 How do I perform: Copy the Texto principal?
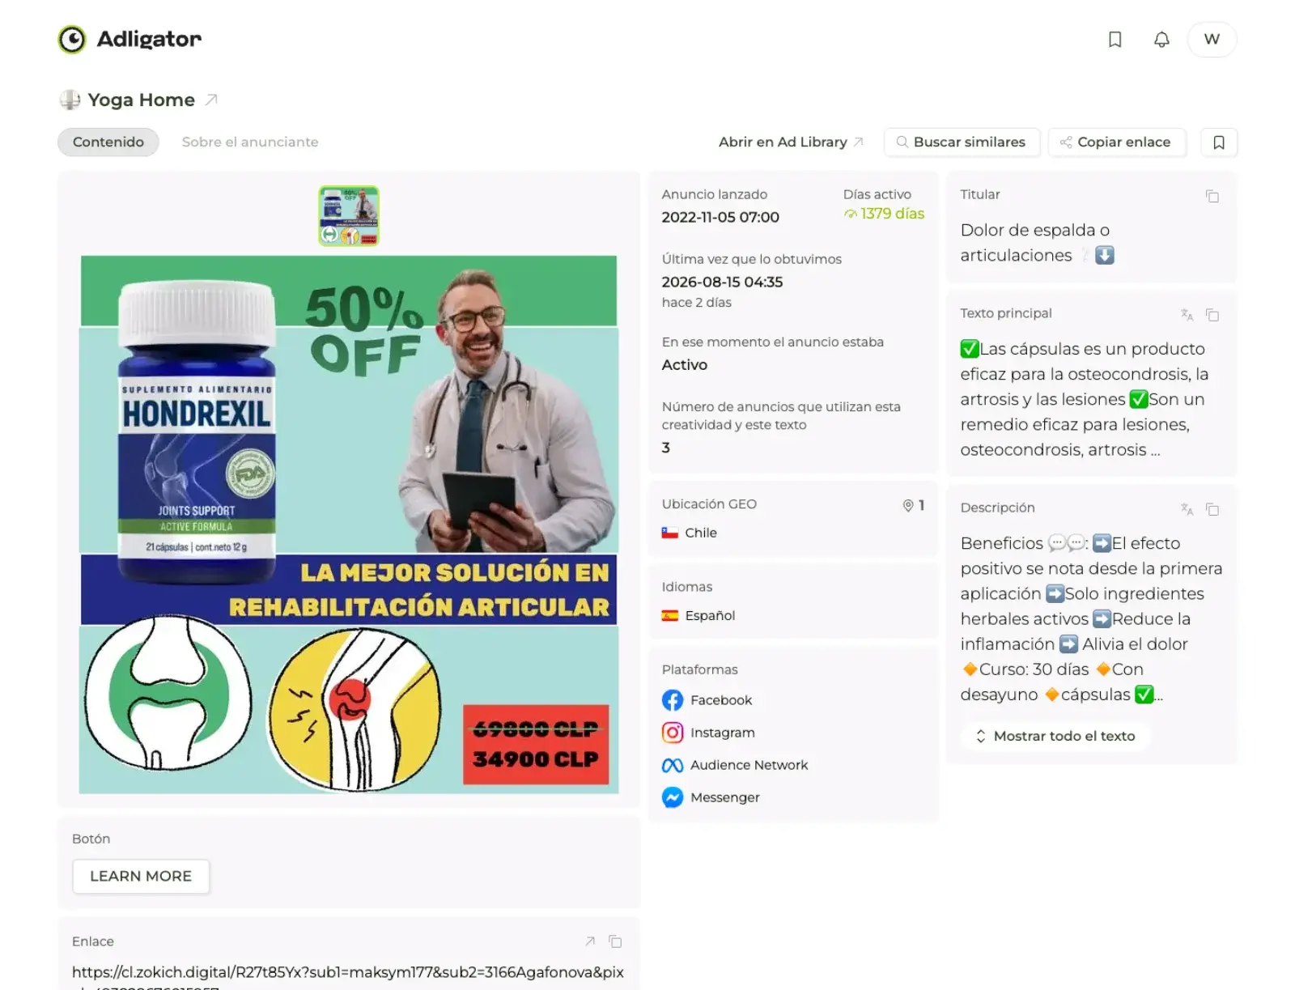coord(1212,315)
